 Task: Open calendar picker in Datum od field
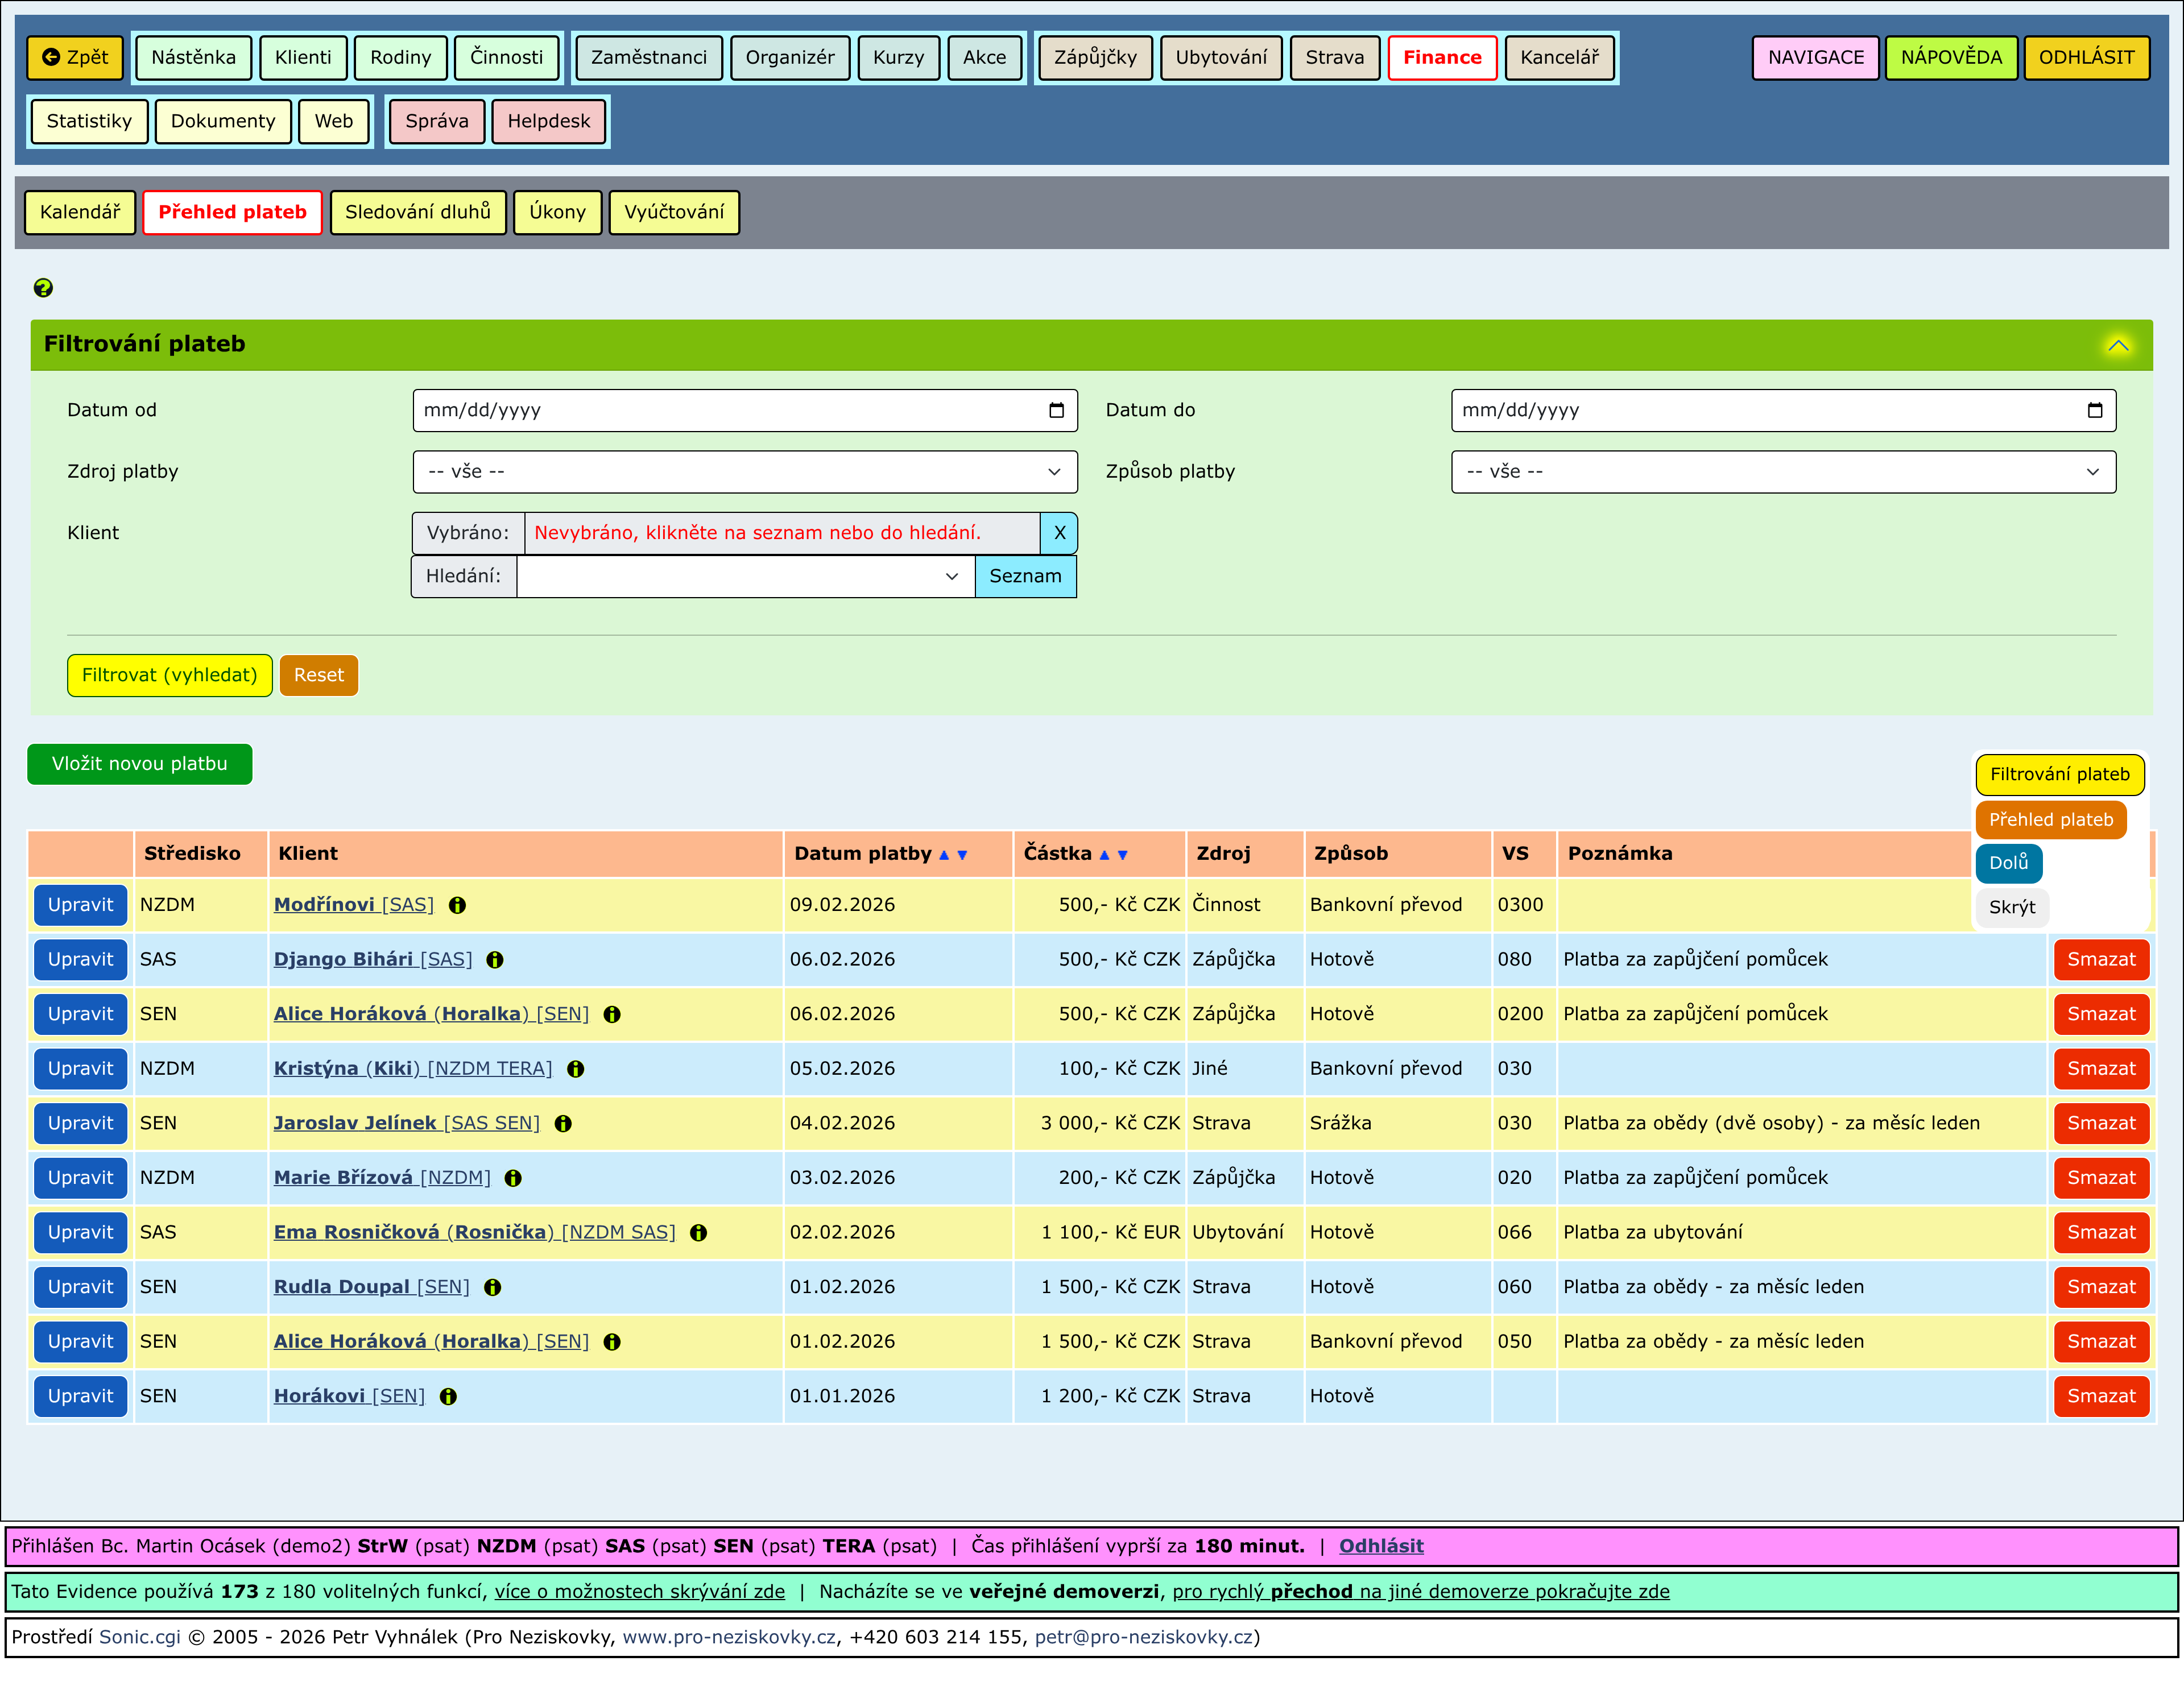pos(1056,410)
